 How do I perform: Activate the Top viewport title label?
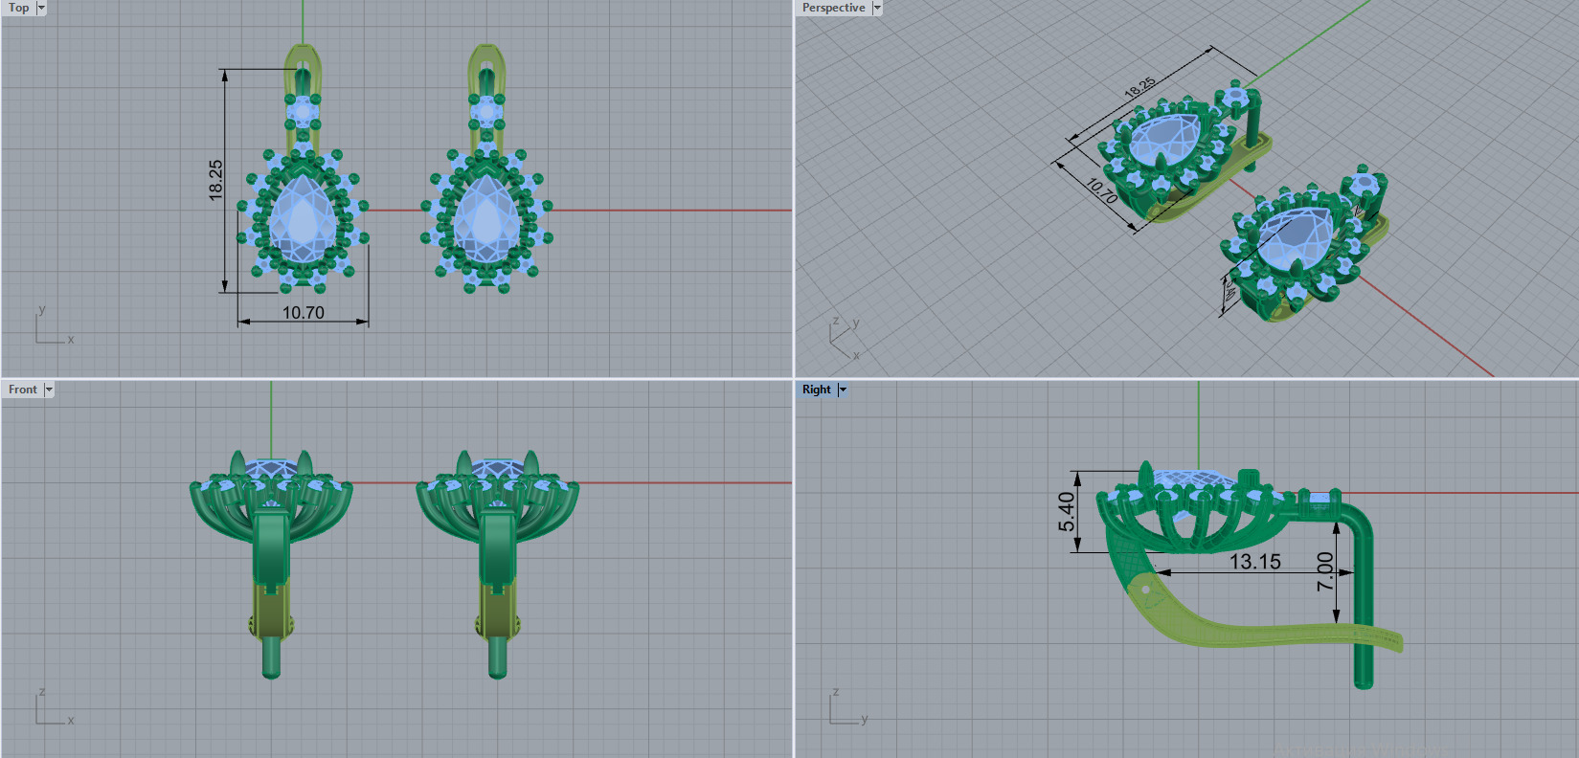tap(18, 8)
